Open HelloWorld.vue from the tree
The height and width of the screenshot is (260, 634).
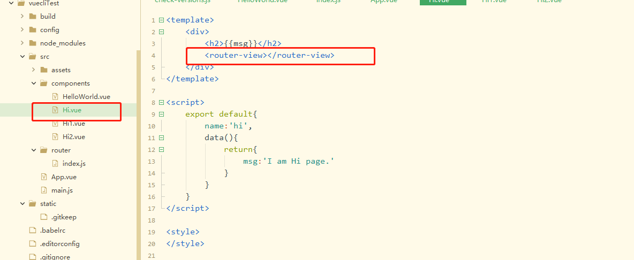coord(86,96)
